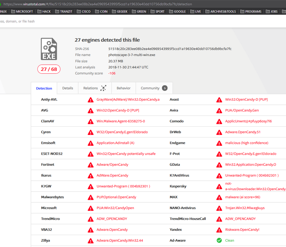
Task: Click the PUP.Optional.OpenCandy result
Action: pyautogui.click(x=116, y=197)
